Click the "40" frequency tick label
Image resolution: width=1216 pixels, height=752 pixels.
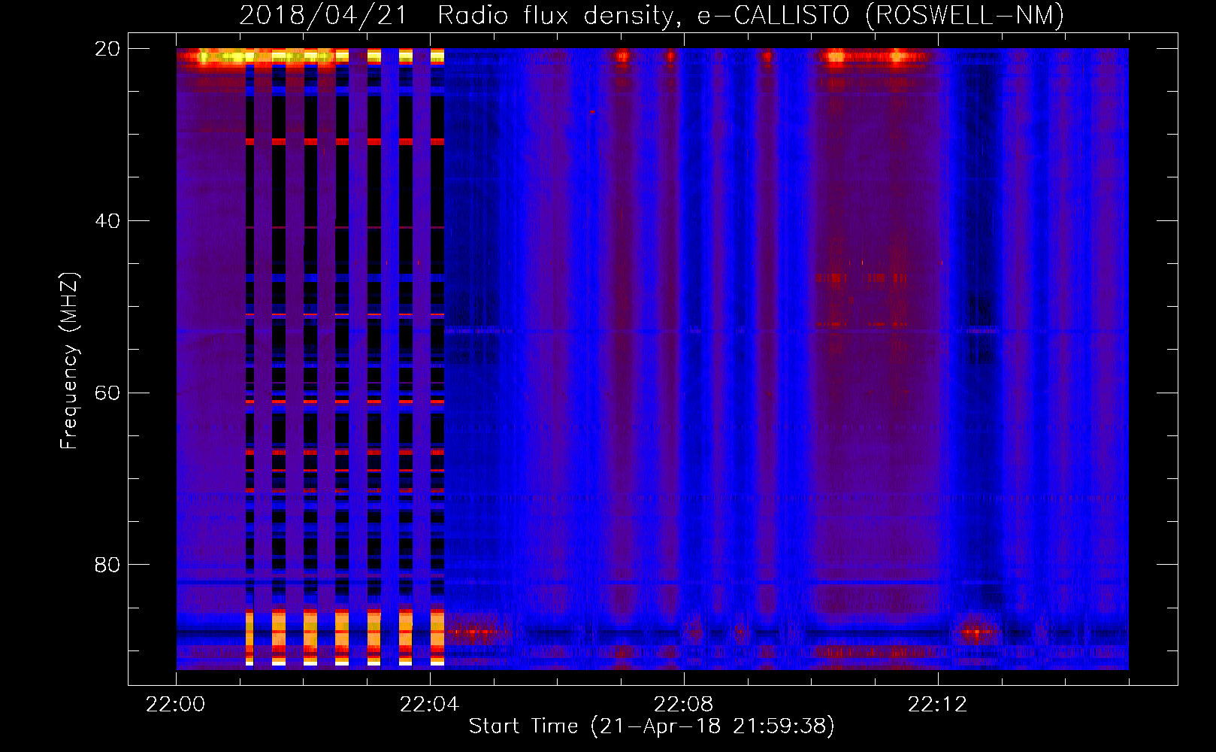pos(107,221)
